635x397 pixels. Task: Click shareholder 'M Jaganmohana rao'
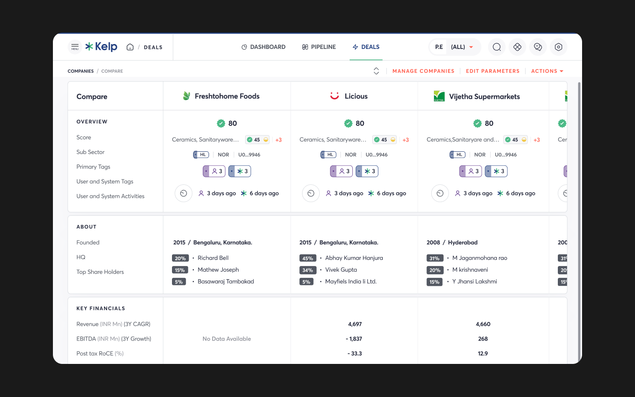(x=480, y=258)
